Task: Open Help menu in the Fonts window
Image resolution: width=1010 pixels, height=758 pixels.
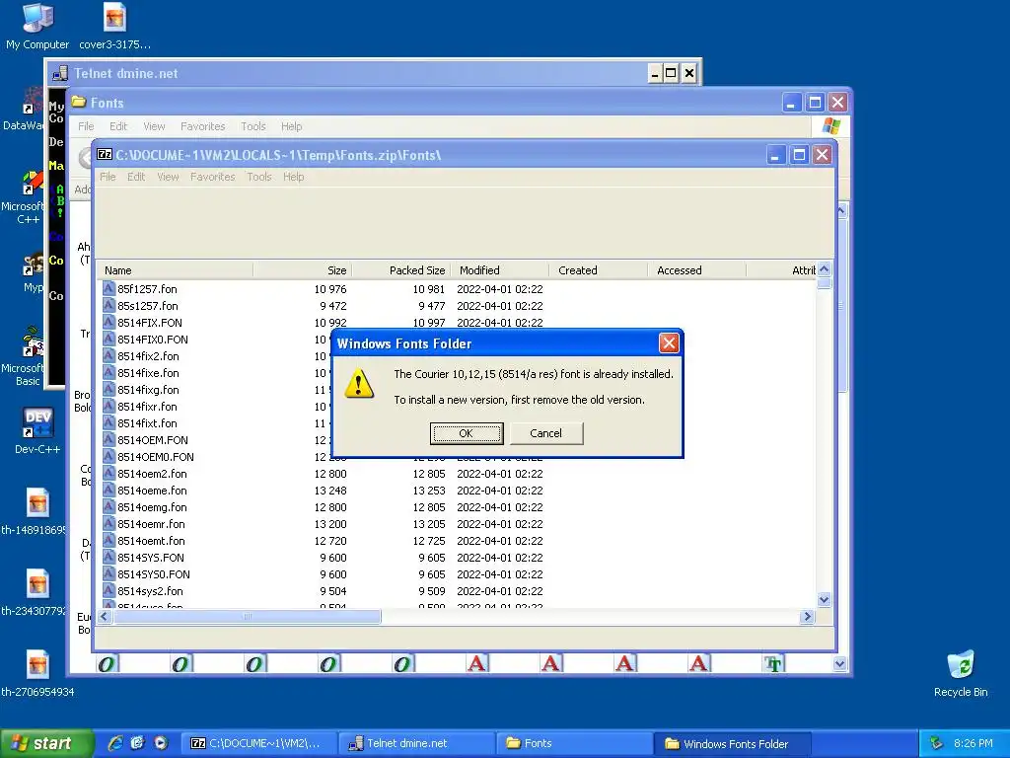Action: tap(291, 126)
